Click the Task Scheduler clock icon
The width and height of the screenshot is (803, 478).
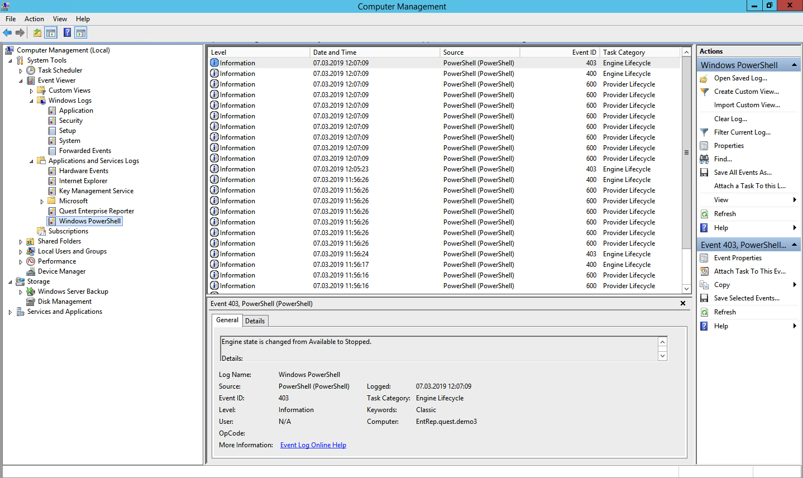tap(31, 70)
